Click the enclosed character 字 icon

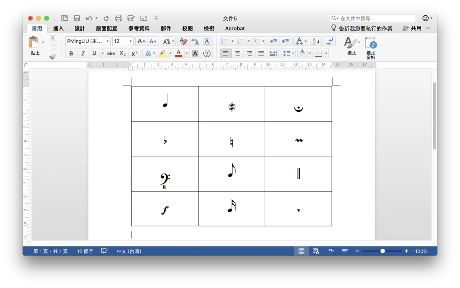207,54
